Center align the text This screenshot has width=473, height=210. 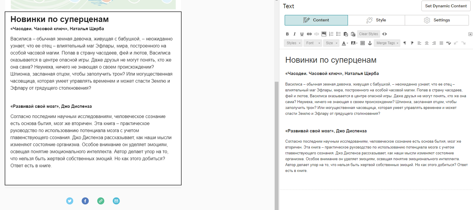427,43
